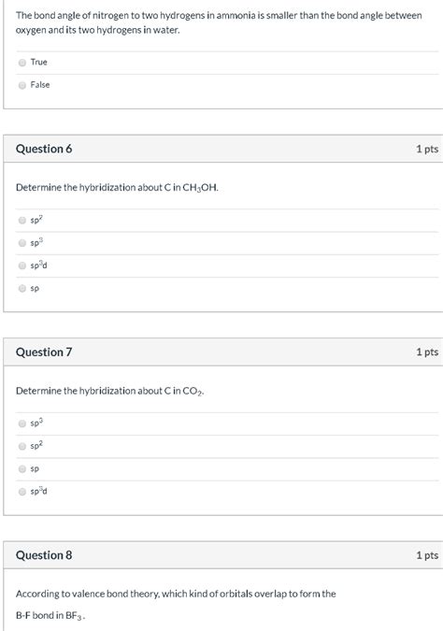Click the Question 7 header title
The width and height of the screenshot is (443, 631).
tap(44, 352)
